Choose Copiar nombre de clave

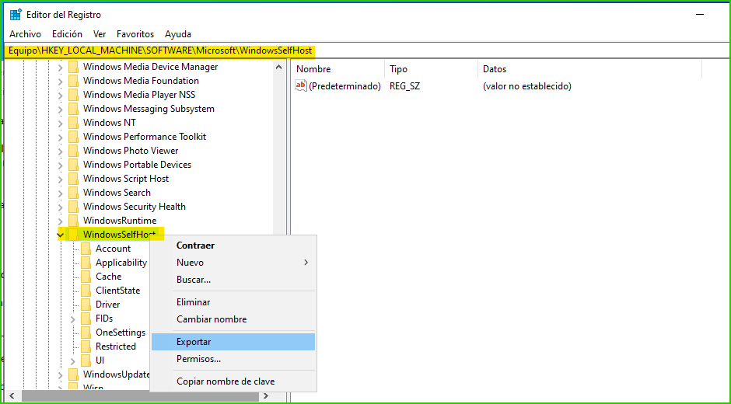coord(233,381)
